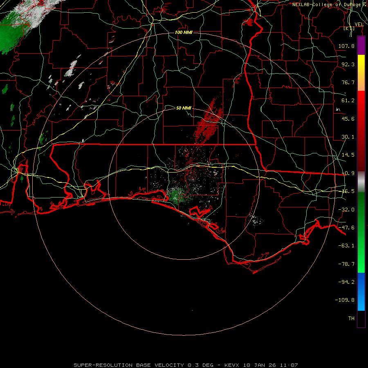Click the VEL label above the color scale
The height and width of the screenshot is (368, 368).
click(x=359, y=24)
